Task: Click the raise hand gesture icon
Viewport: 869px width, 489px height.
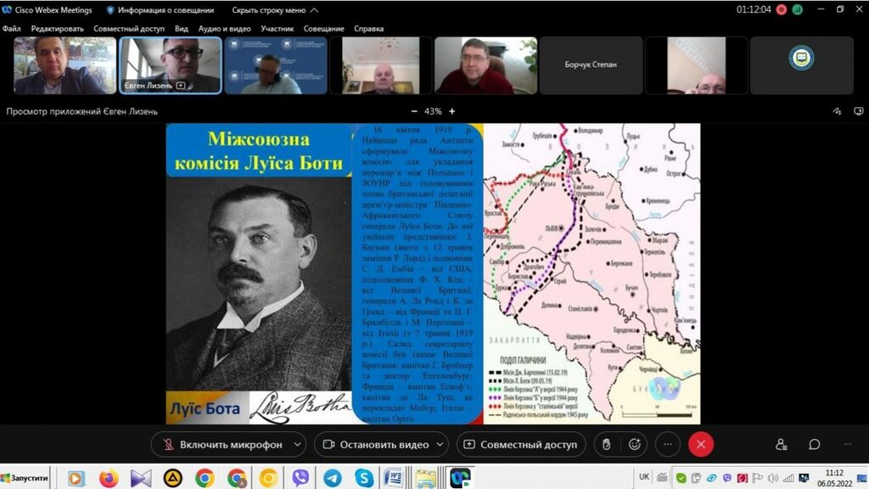Action: 608,444
